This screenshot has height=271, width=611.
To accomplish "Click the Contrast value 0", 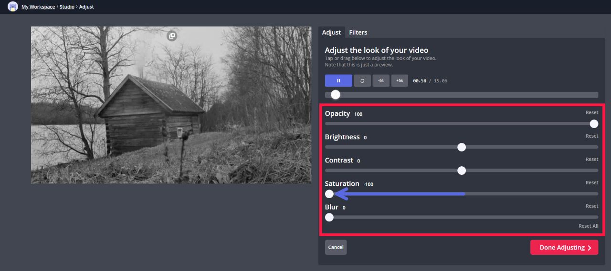I will pos(358,161).
